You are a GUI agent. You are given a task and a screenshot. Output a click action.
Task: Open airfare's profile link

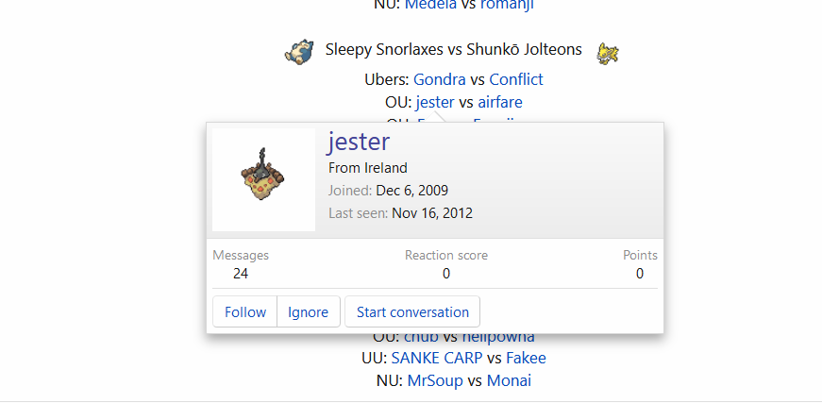500,102
